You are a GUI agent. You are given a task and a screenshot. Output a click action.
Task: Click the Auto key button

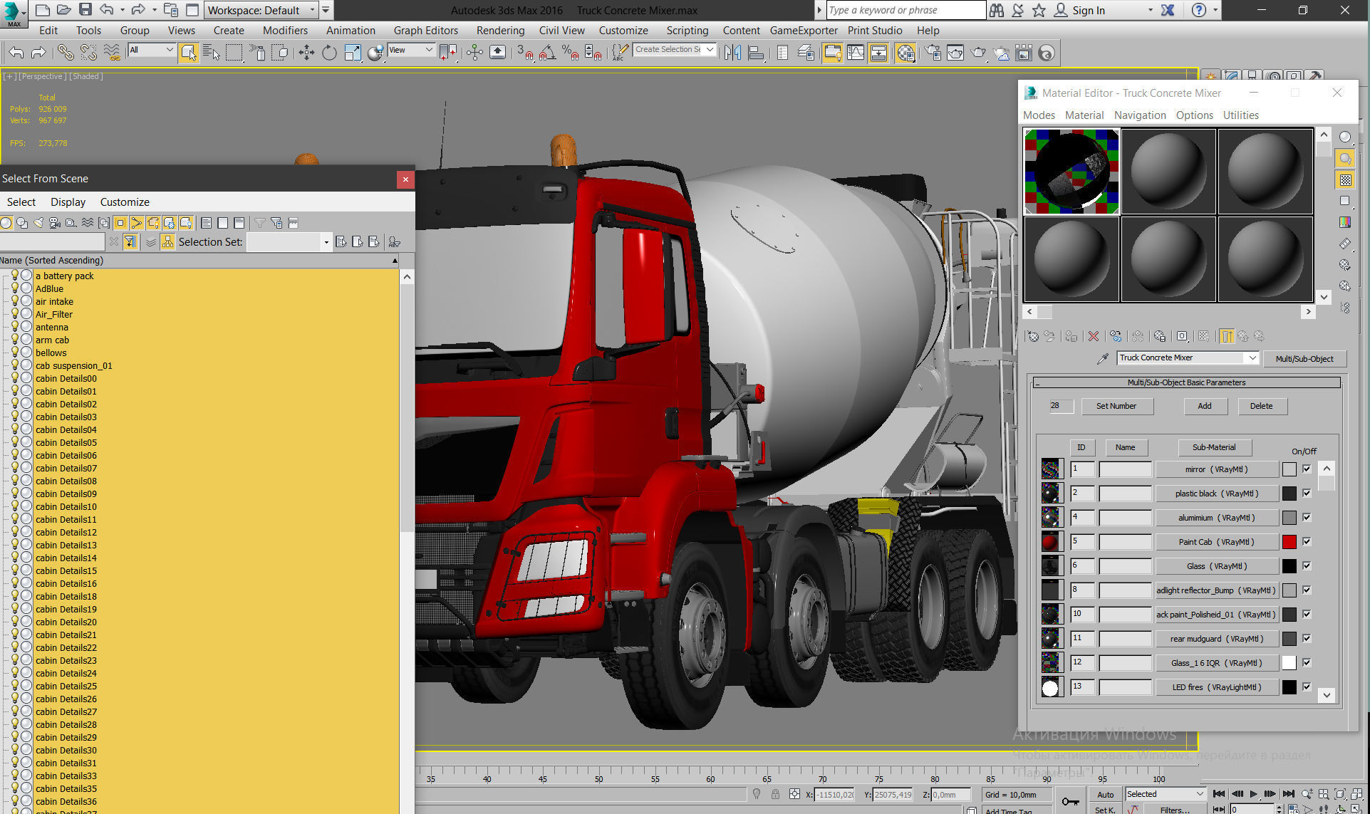pyautogui.click(x=1105, y=794)
